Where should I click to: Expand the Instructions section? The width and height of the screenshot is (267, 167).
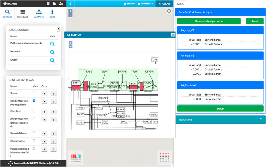coord(220,119)
